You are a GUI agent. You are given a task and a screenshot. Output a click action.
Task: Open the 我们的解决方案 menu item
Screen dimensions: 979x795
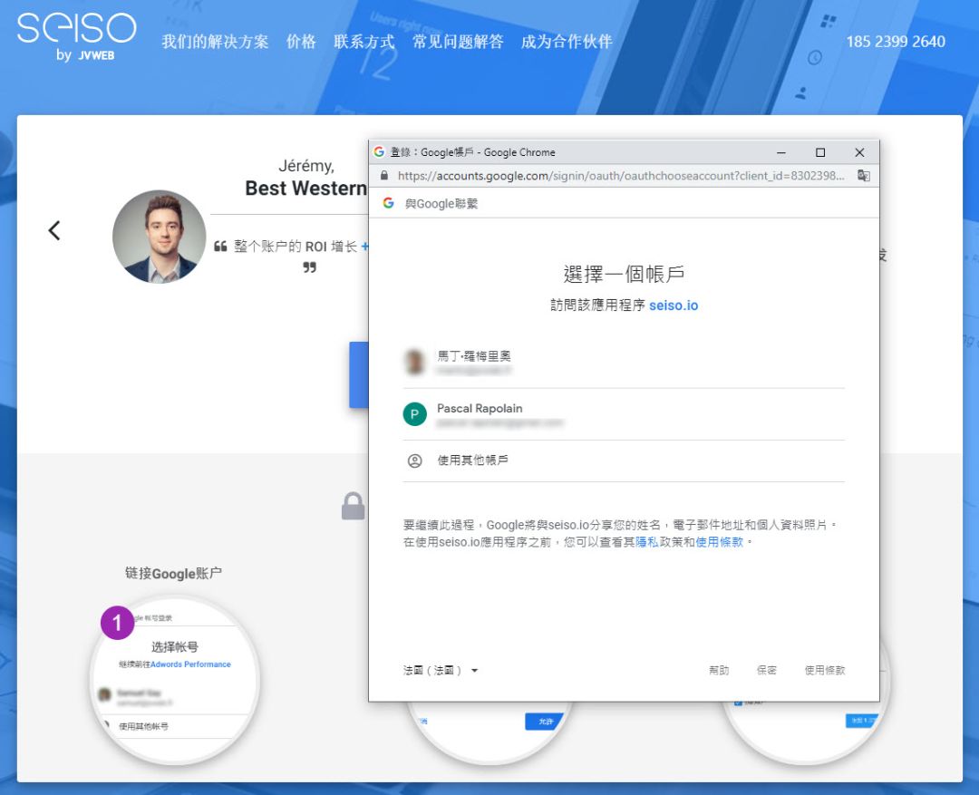coord(215,41)
